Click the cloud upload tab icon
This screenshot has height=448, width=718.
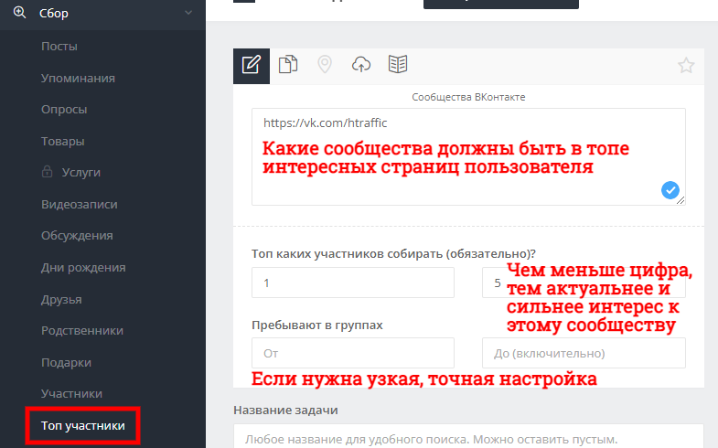pyautogui.click(x=361, y=65)
